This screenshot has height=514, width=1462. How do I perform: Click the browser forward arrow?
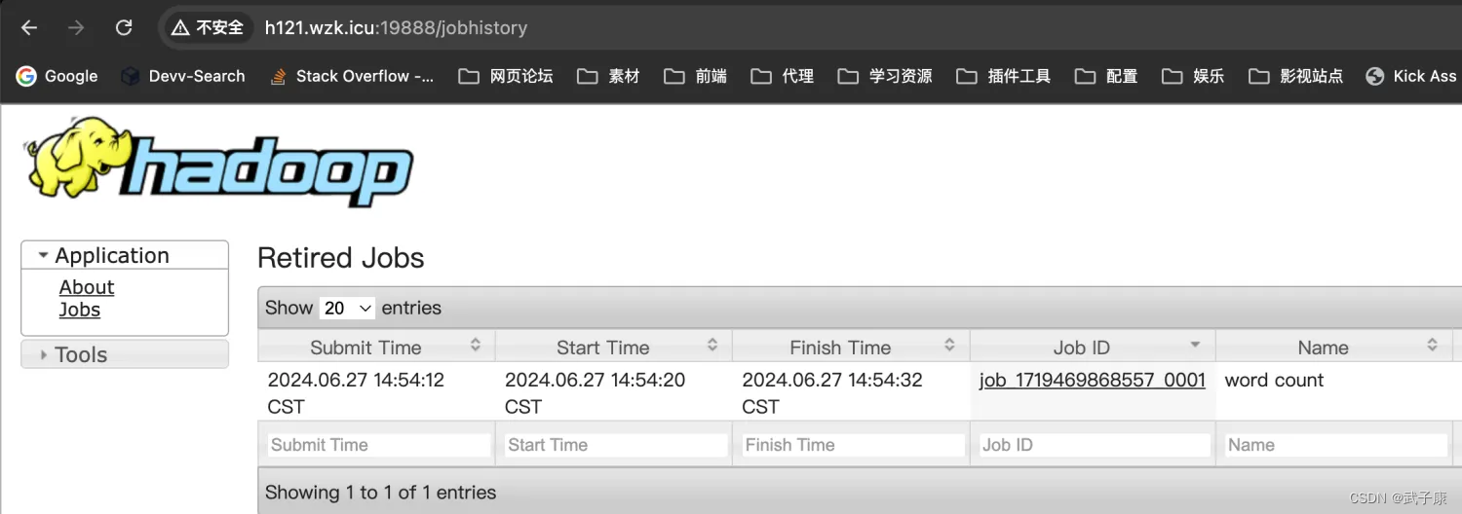point(76,27)
